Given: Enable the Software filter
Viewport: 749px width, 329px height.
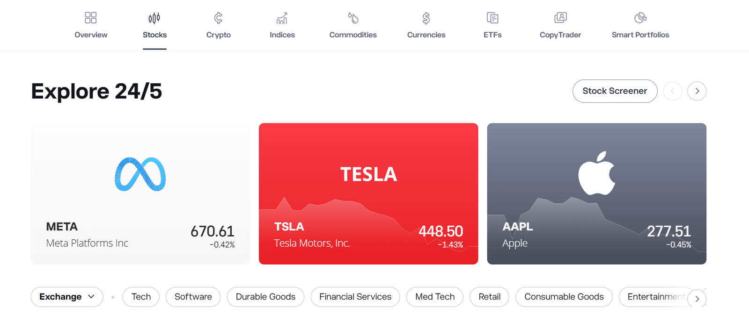Looking at the screenshot, I should tap(193, 297).
